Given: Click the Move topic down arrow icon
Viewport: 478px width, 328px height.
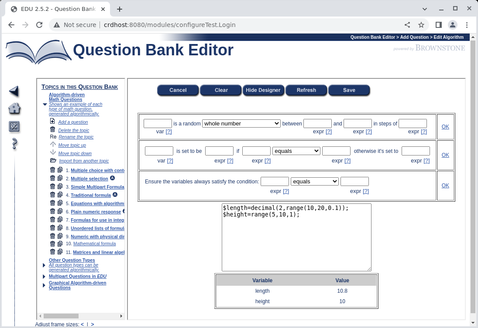Looking at the screenshot, I should click(53, 152).
